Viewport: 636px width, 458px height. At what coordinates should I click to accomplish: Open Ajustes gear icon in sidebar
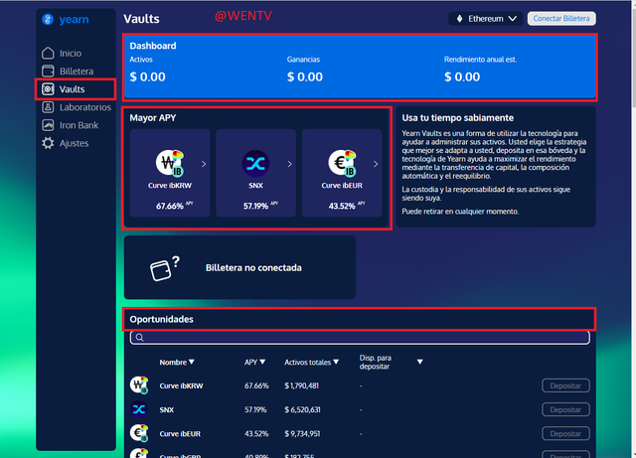pos(48,143)
